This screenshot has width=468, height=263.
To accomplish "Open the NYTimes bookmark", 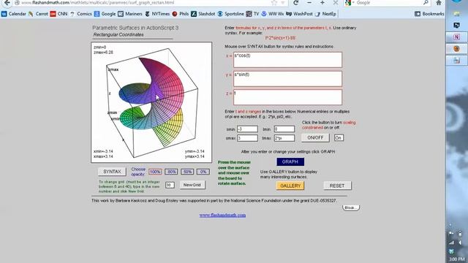I will pyautogui.click(x=157, y=14).
